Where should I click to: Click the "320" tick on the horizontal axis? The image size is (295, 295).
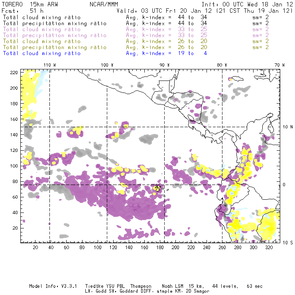(269, 248)
